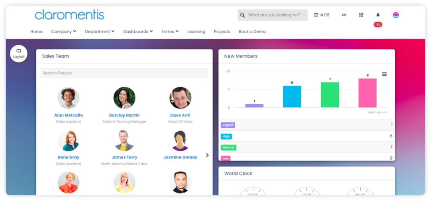
Task: Click Jasmine Goreas's avatar image
Action: [180, 140]
